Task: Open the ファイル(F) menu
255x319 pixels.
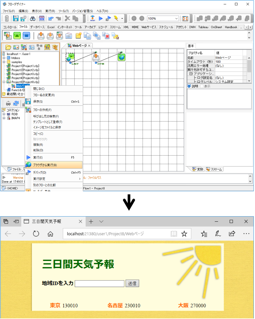Action: point(9,11)
